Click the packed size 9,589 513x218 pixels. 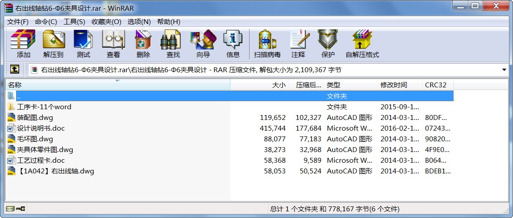click(x=313, y=160)
